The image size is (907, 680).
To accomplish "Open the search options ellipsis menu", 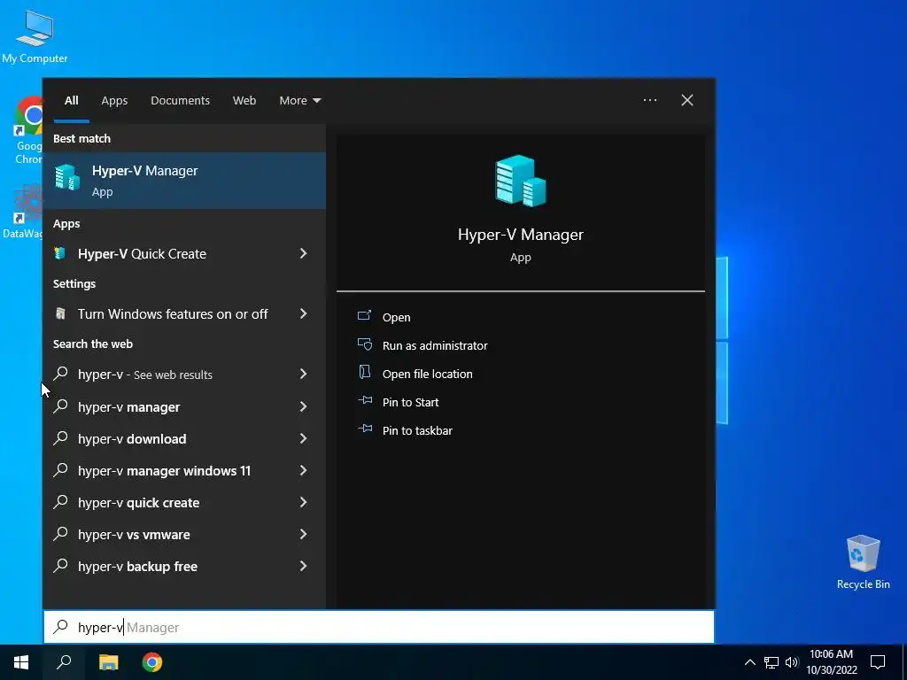I will pos(650,100).
